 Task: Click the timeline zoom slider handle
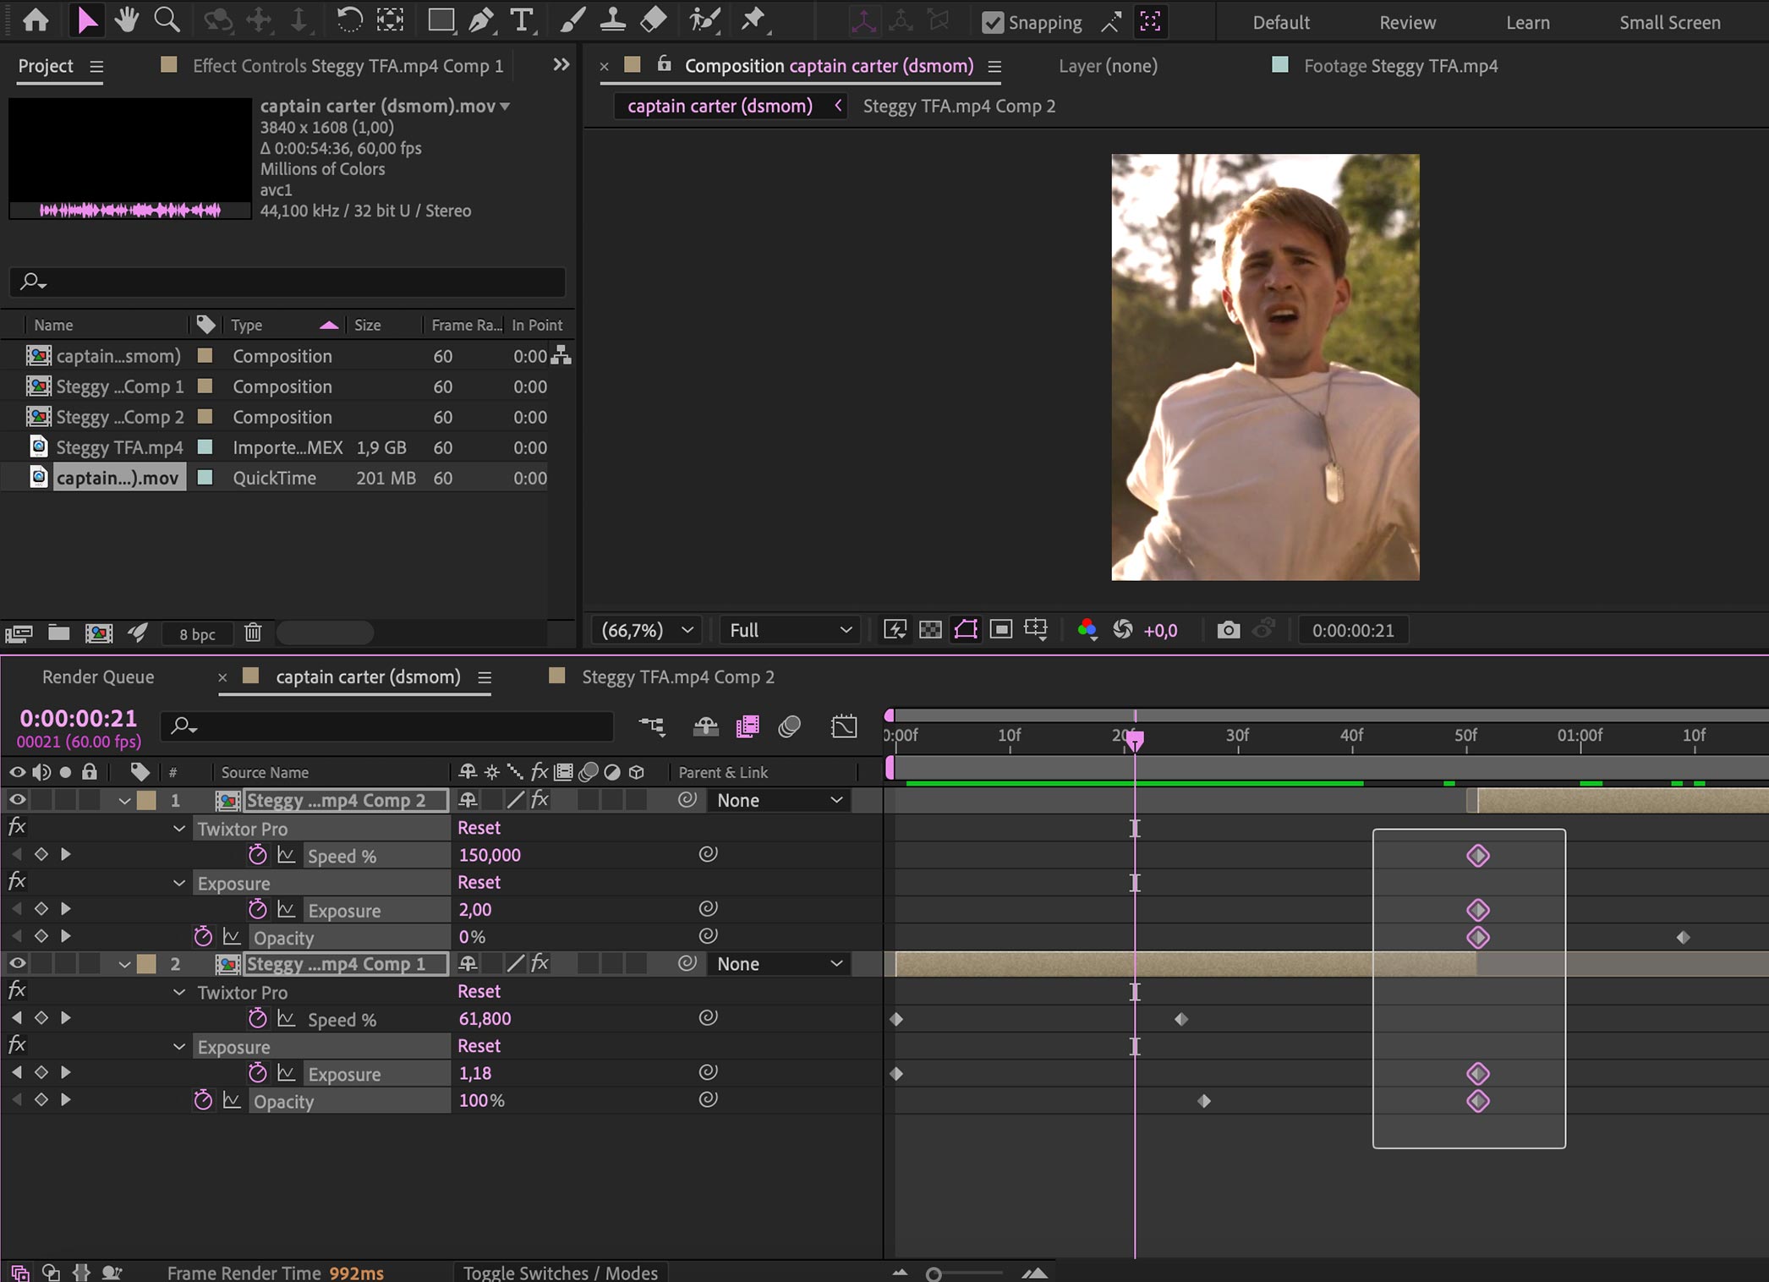click(934, 1274)
